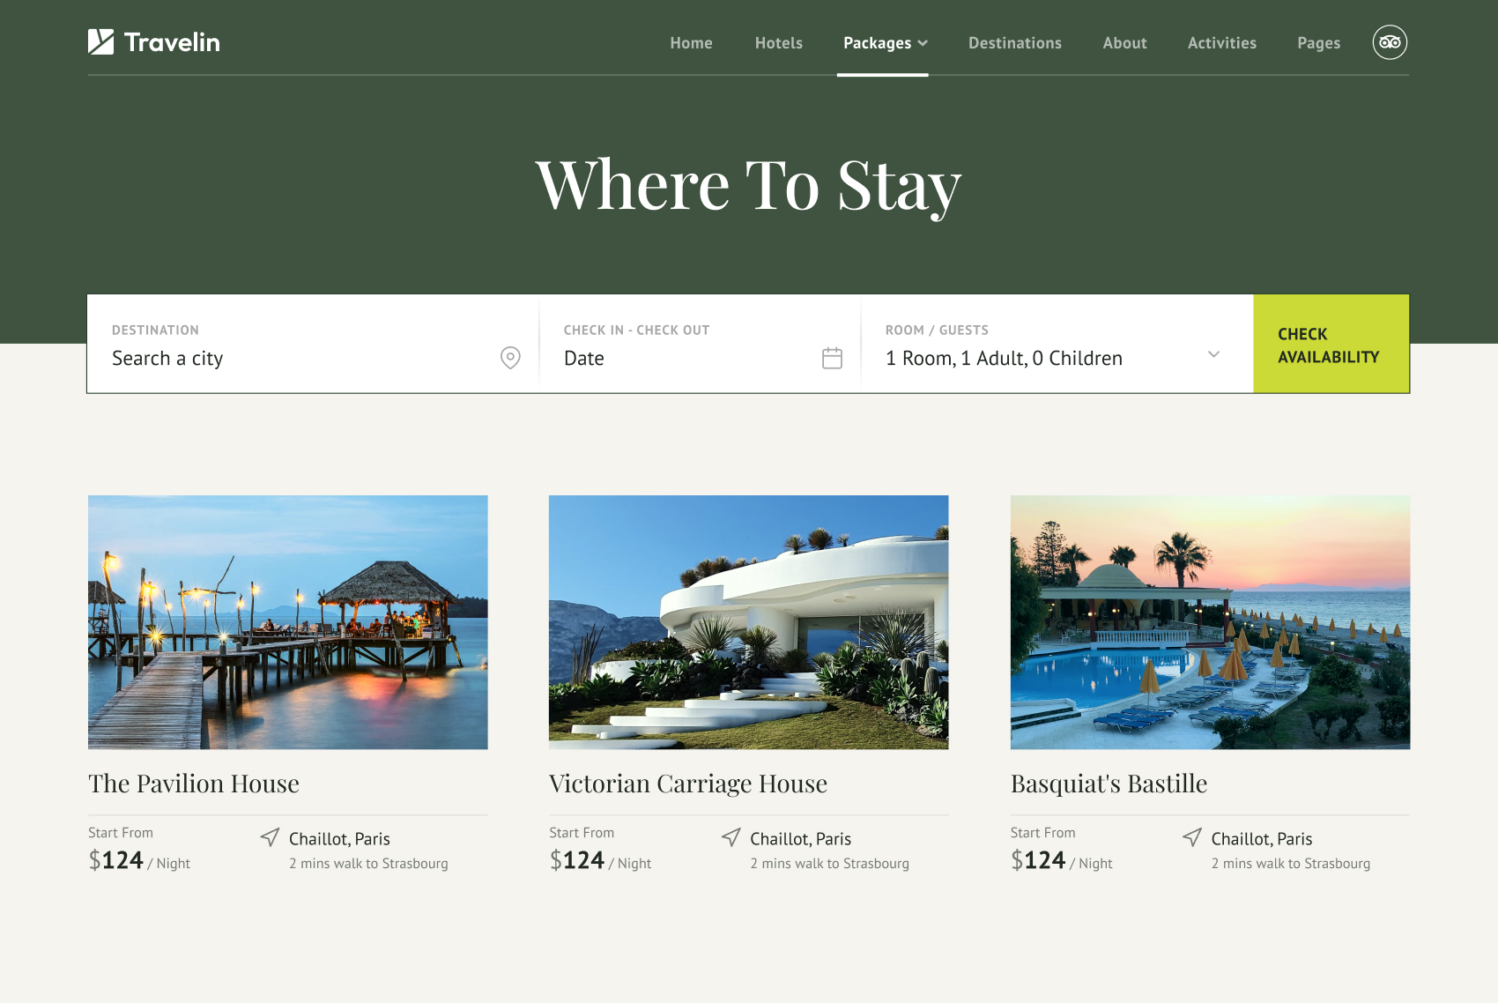Click the Check Availability button
1498x1003 pixels.
1331,344
